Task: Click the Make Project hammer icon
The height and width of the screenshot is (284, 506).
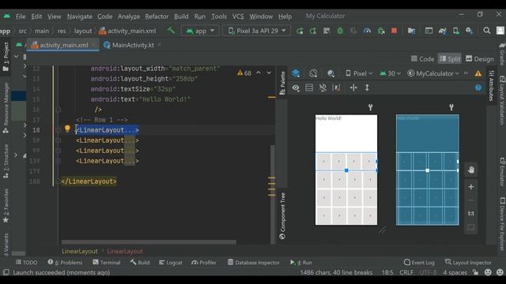Action: (x=171, y=31)
